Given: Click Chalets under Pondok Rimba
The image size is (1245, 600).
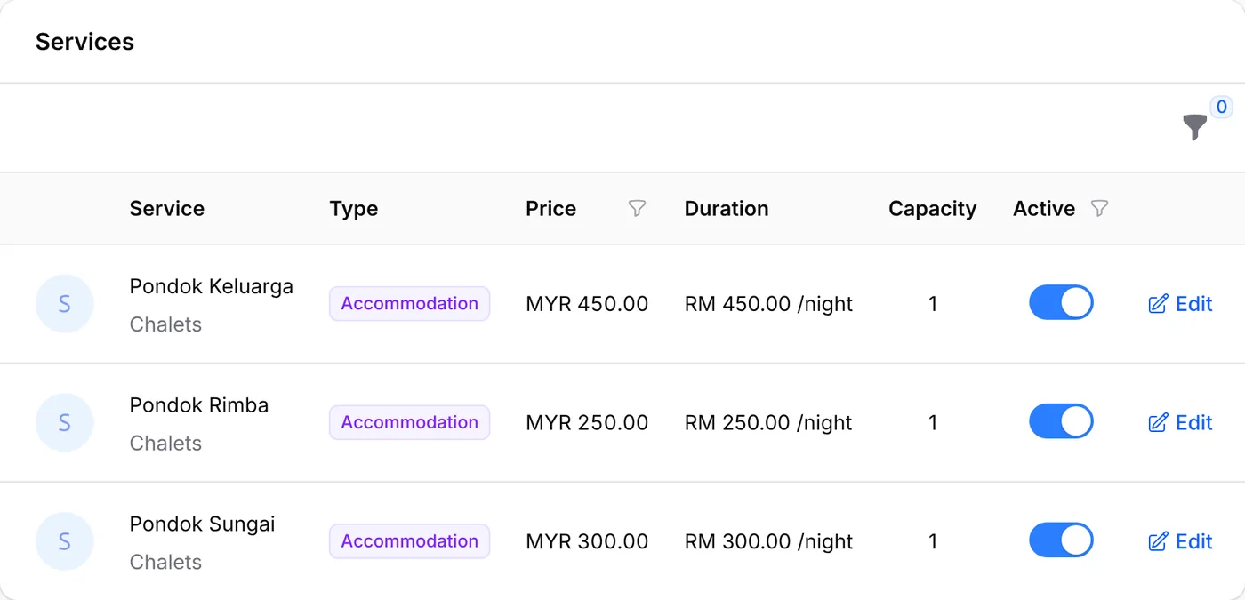Looking at the screenshot, I should (x=165, y=444).
